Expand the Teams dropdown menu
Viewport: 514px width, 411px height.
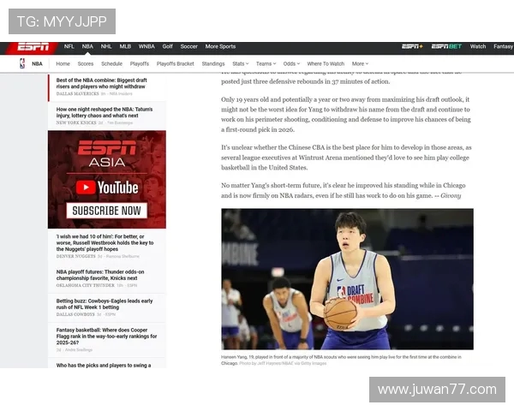point(266,63)
